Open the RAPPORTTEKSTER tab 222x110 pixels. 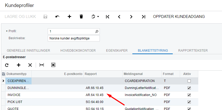click(193, 51)
